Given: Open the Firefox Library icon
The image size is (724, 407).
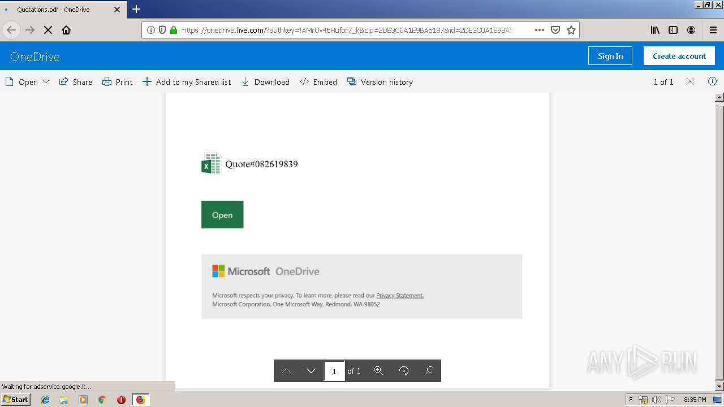Looking at the screenshot, I should click(655, 30).
